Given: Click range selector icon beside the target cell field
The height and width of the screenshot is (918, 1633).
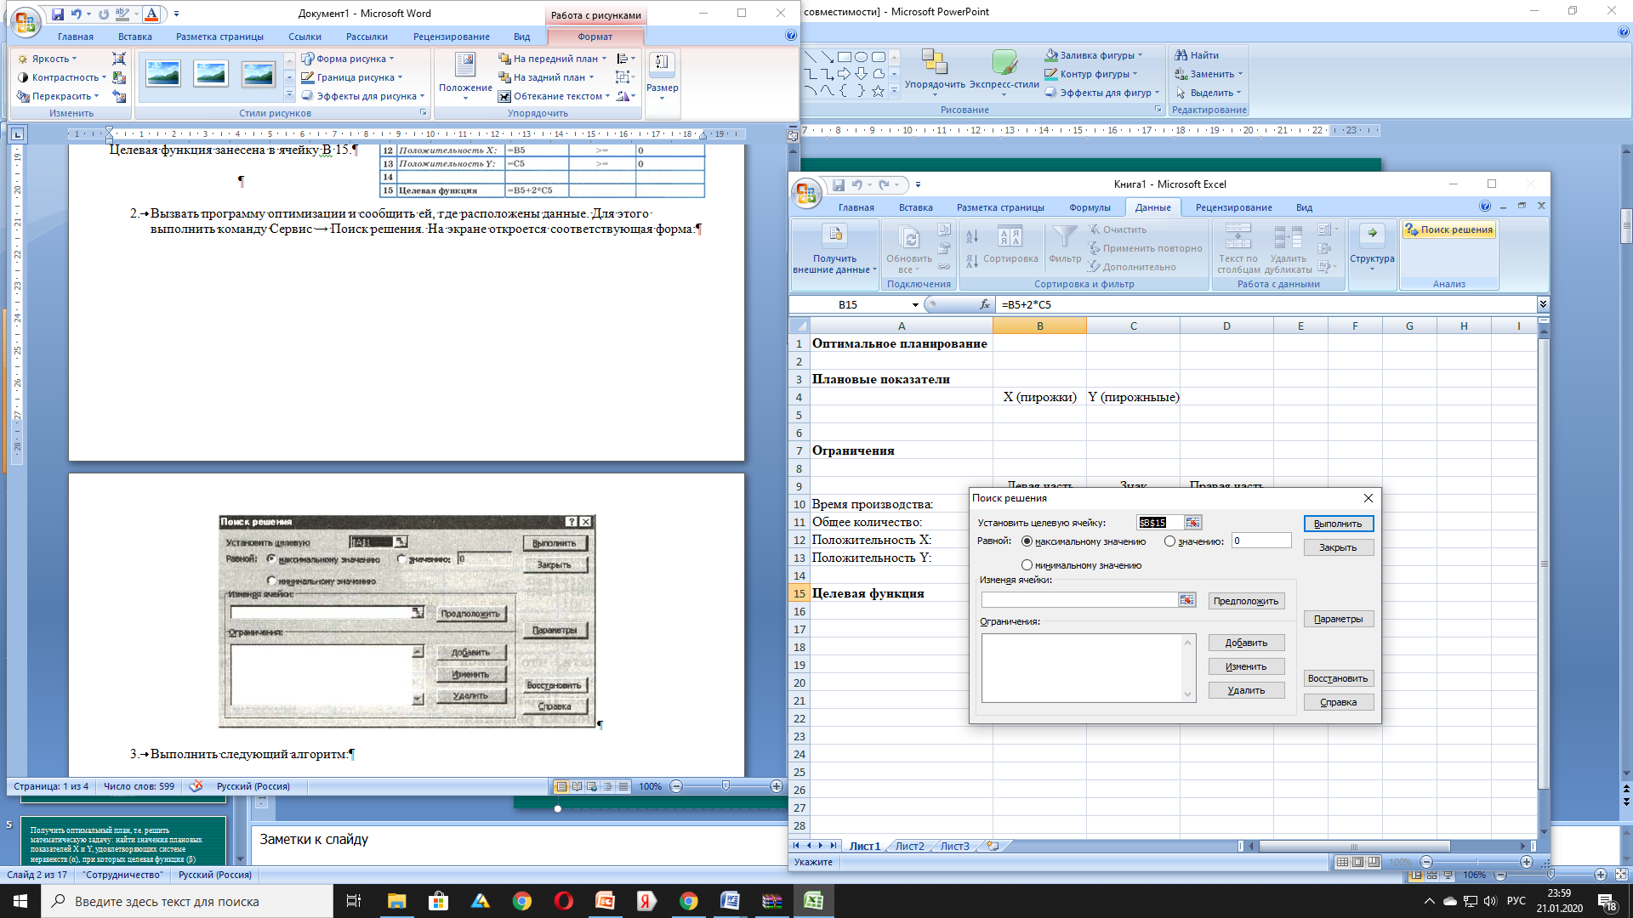Looking at the screenshot, I should (1192, 523).
